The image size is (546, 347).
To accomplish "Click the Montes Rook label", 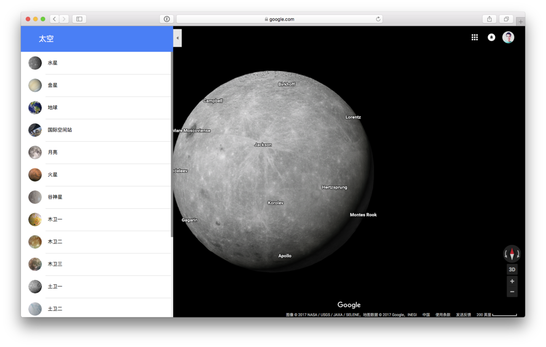I will 363,215.
